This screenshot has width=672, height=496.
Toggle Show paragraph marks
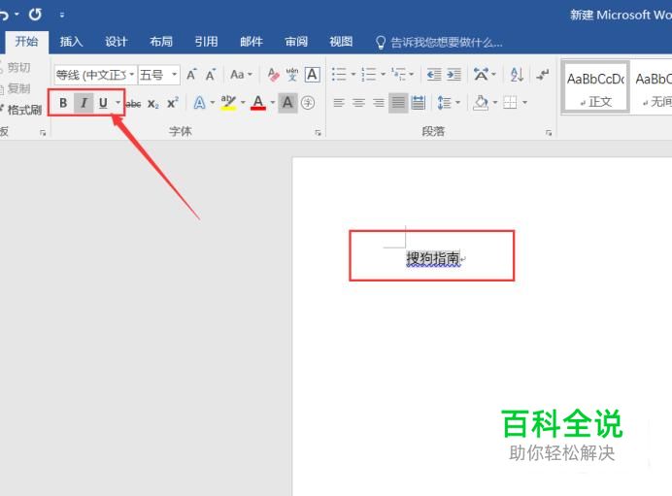543,75
